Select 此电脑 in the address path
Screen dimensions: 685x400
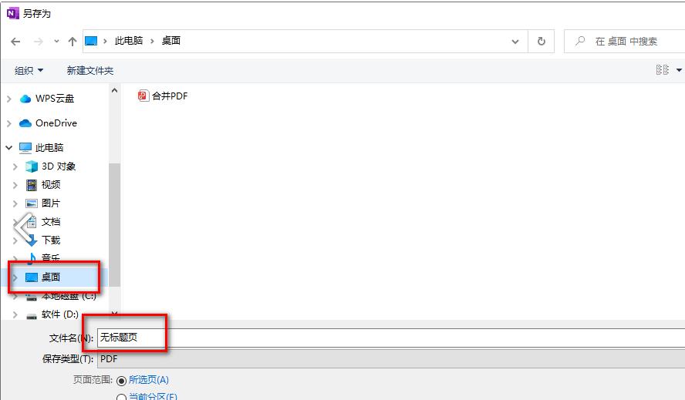click(129, 41)
